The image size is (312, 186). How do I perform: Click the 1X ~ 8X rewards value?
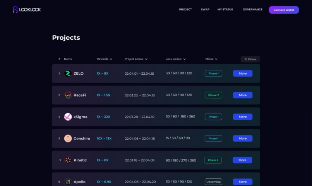pos(103,160)
